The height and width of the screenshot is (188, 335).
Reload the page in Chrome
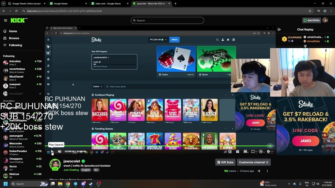pos(16,11)
